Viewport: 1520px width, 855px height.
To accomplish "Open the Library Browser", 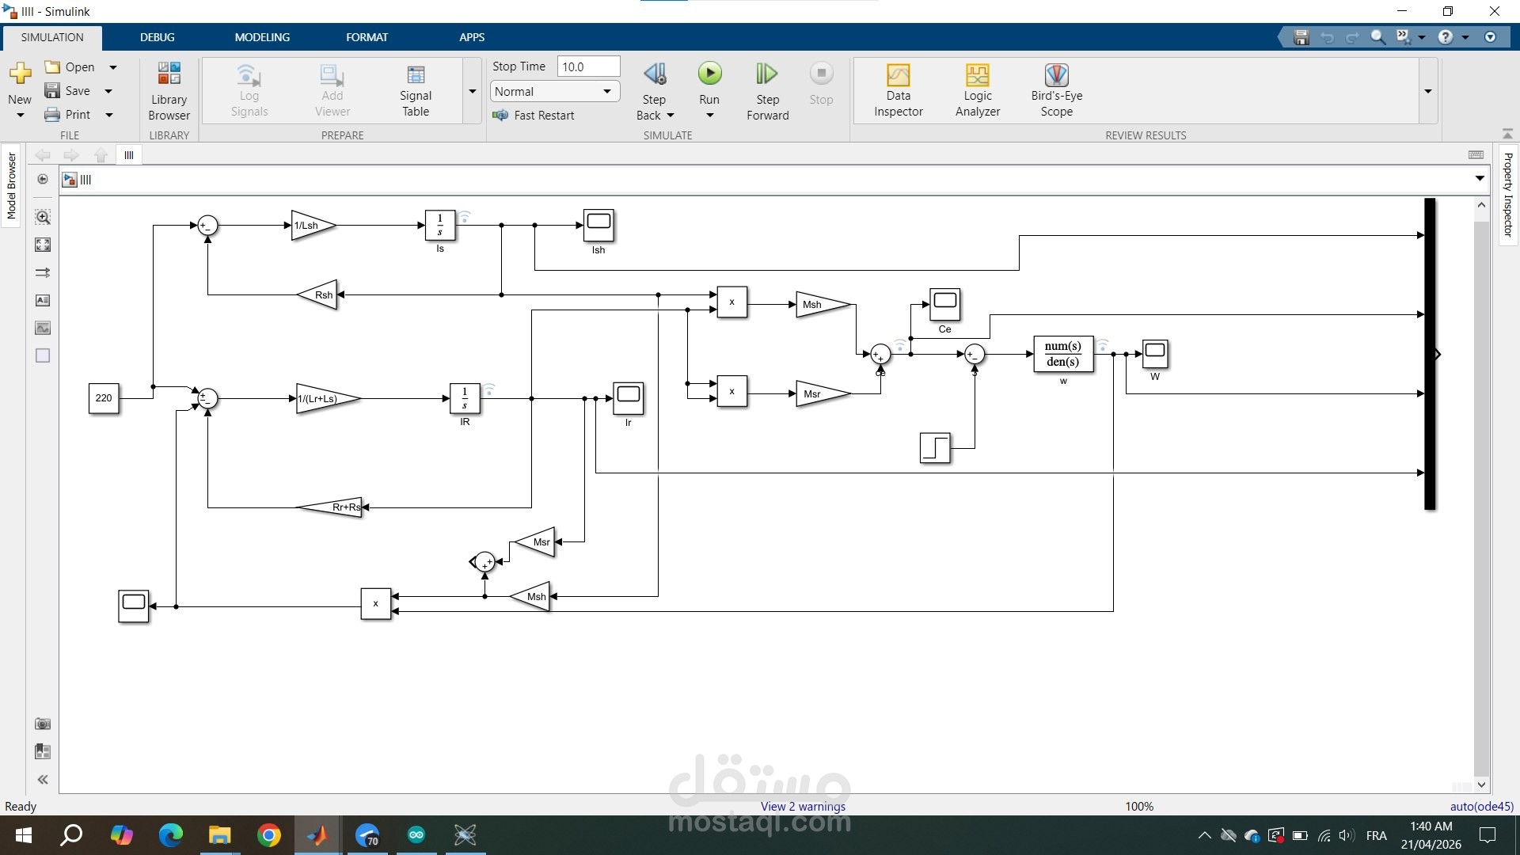I will 169,89.
